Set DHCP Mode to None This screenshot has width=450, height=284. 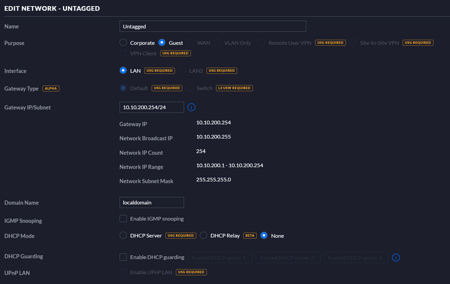coord(264,236)
